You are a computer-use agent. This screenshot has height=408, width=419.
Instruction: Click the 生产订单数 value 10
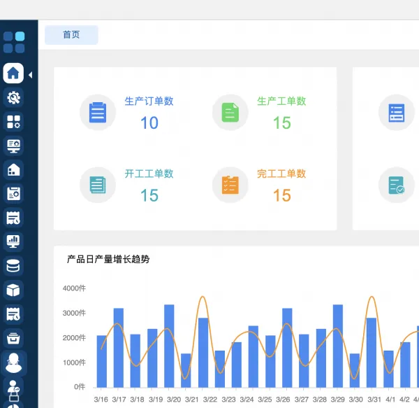[x=149, y=123]
